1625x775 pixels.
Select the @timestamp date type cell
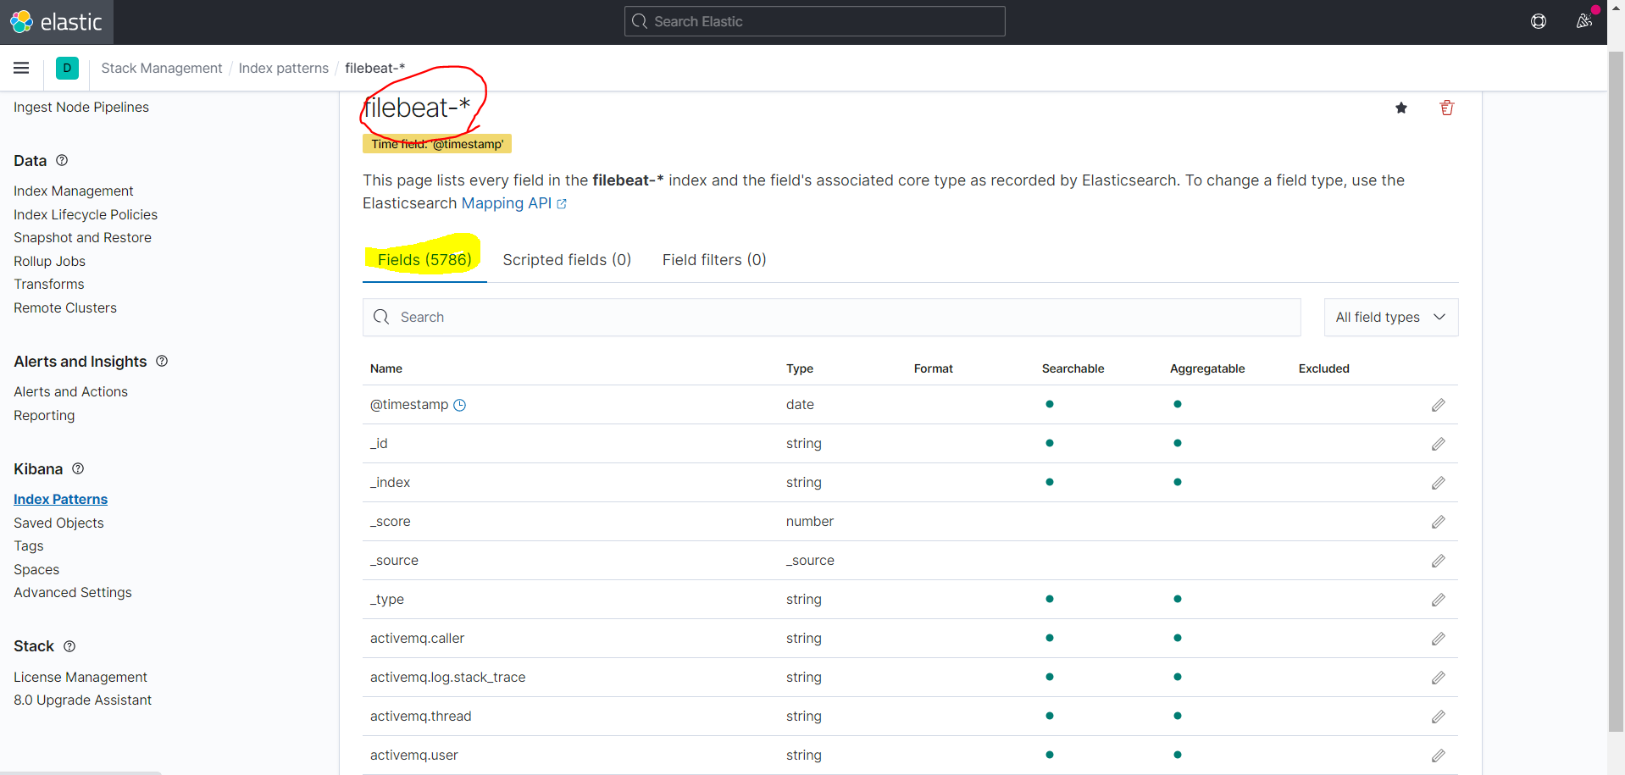(800, 405)
